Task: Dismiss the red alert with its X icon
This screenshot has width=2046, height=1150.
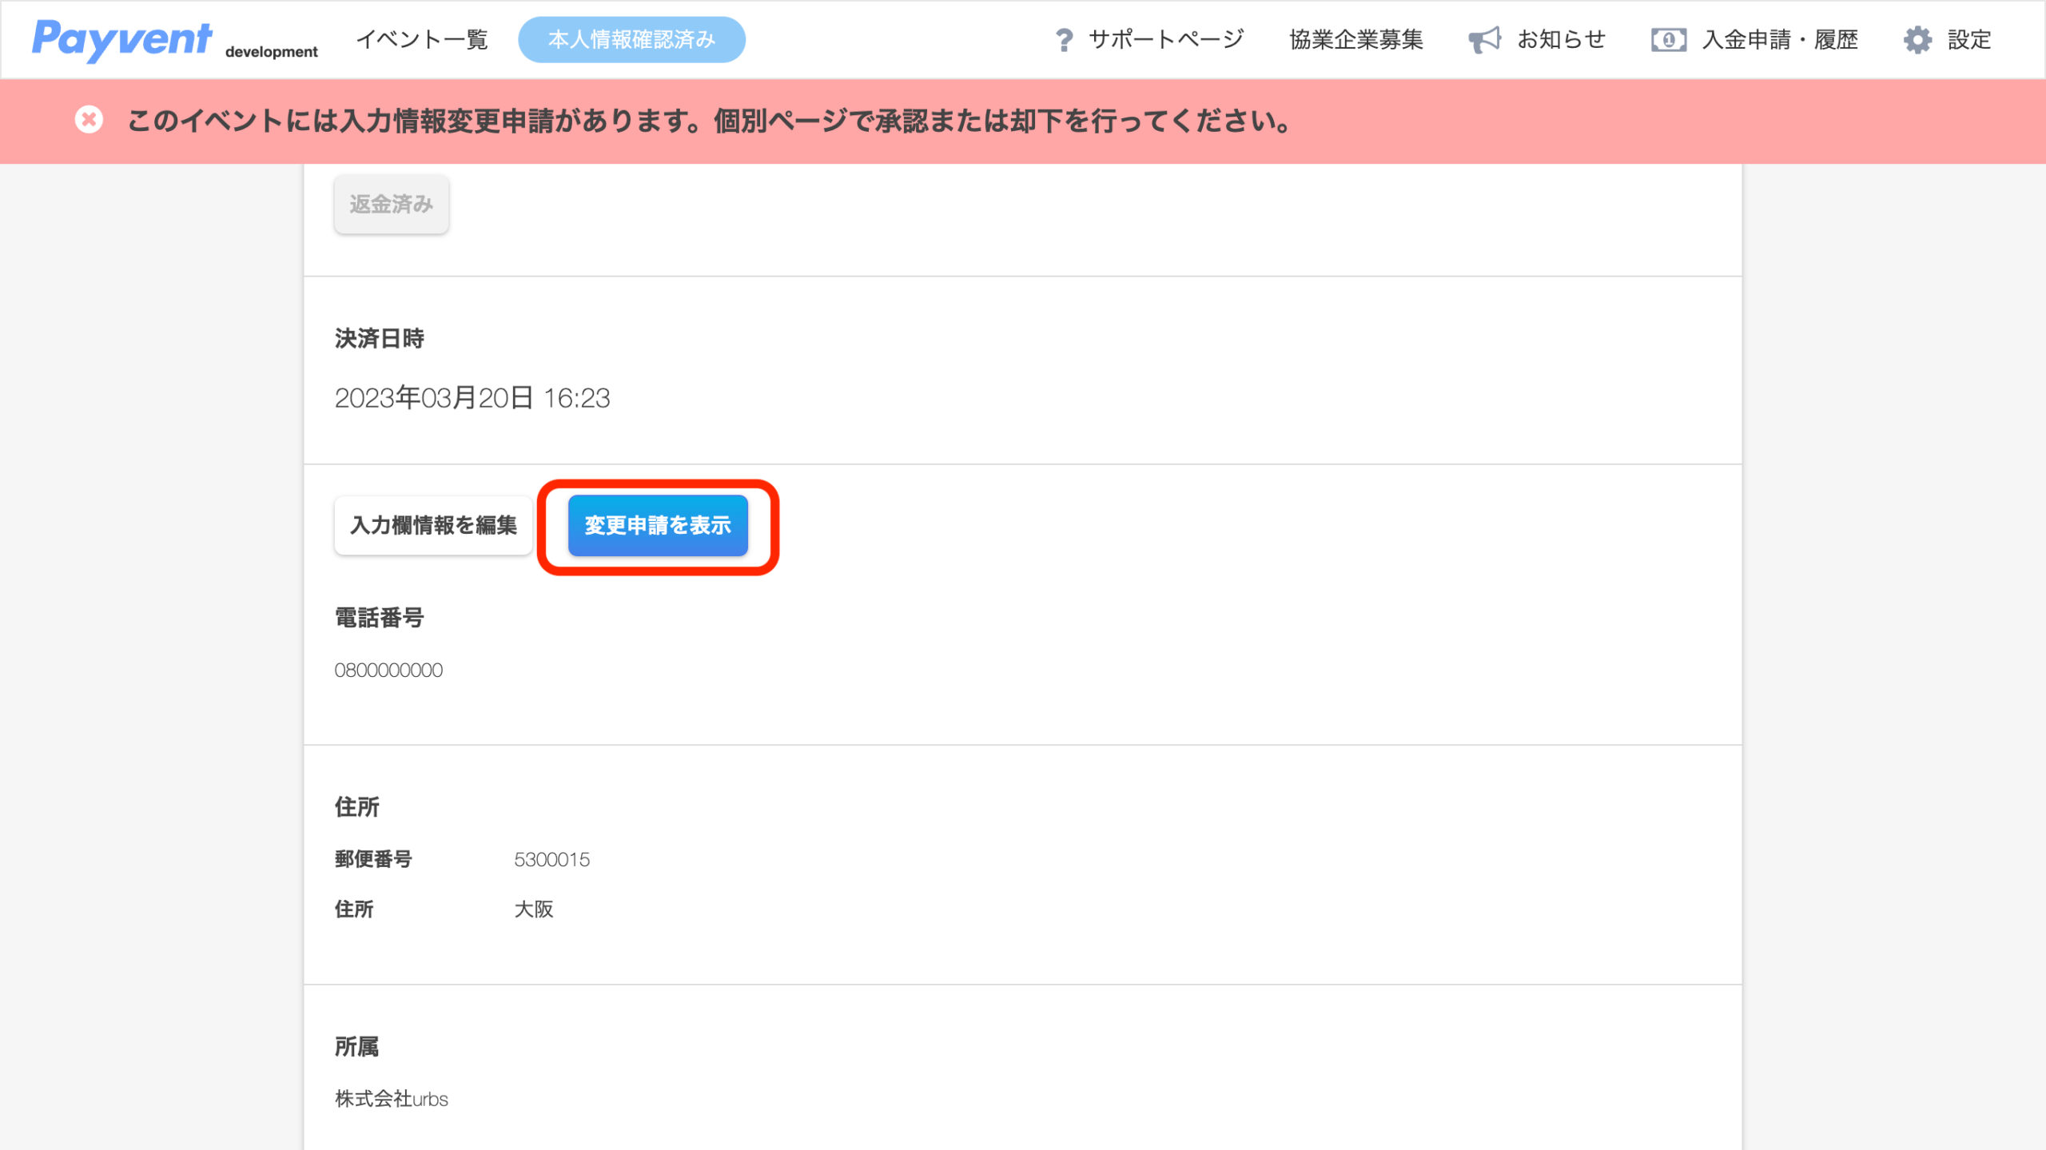Action: pyautogui.click(x=89, y=121)
